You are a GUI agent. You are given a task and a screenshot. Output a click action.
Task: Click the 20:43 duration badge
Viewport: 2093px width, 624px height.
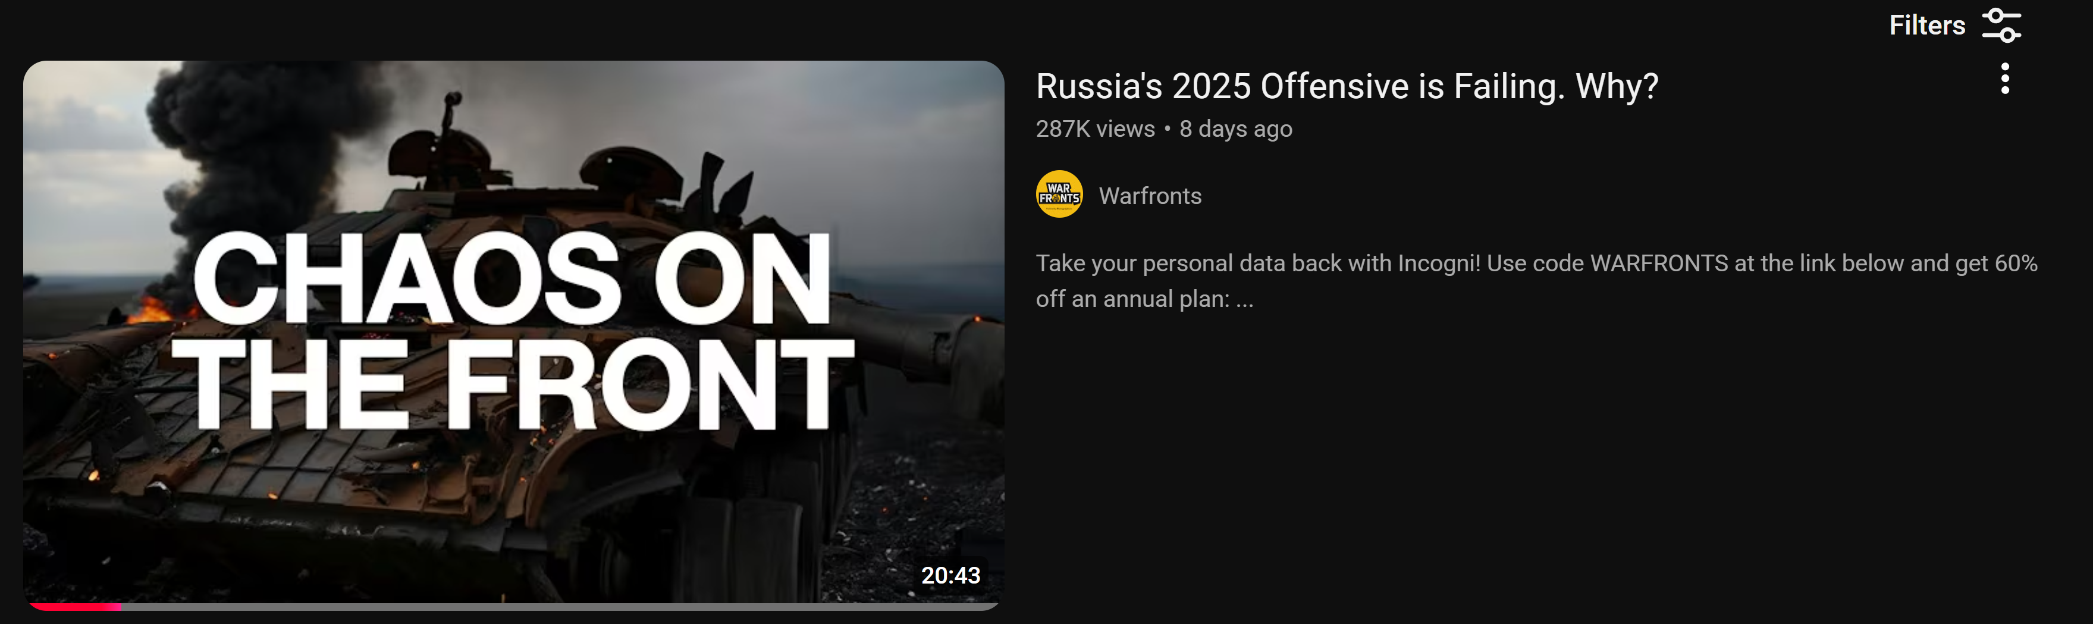pos(950,575)
